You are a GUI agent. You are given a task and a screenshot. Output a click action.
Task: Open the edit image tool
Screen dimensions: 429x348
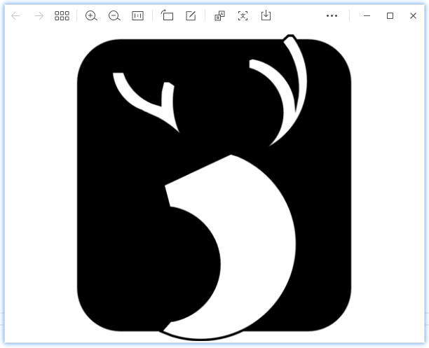click(x=191, y=15)
